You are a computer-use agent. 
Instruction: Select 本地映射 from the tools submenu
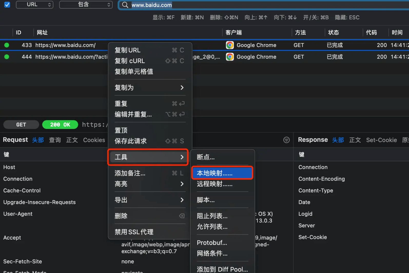(x=222, y=173)
